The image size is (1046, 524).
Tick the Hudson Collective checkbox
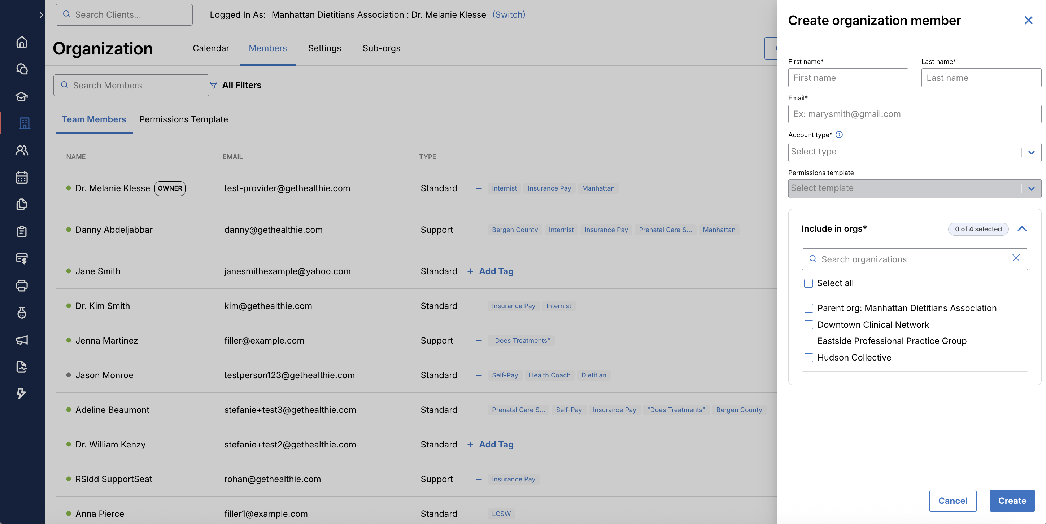(809, 358)
